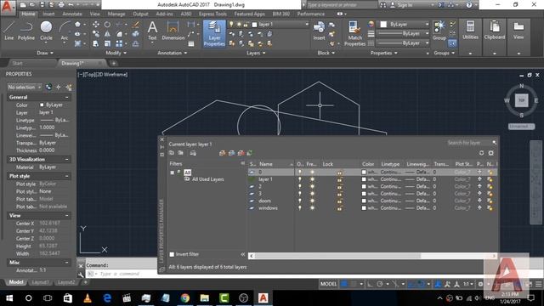This screenshot has width=544, height=306.
Task: Open the Utilities panel
Action: point(470,30)
